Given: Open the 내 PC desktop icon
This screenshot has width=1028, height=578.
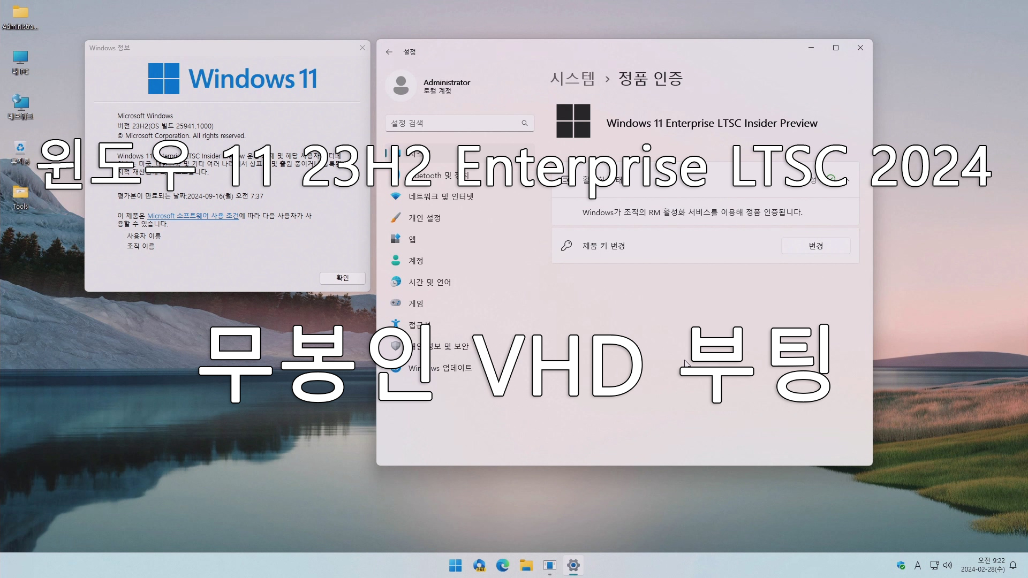Looking at the screenshot, I should coord(20,62).
